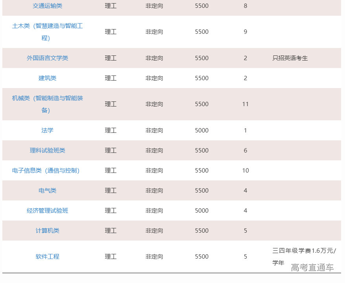This screenshot has height=283, width=345.
Task: Click the 土木类 (智慧建造与智能工程) link
Action: pos(47,26)
